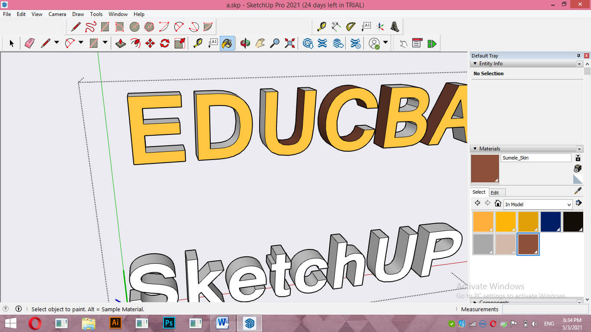Screen dimensions: 591x332
Task: Open Extension Manager
Action: [x=355, y=43]
